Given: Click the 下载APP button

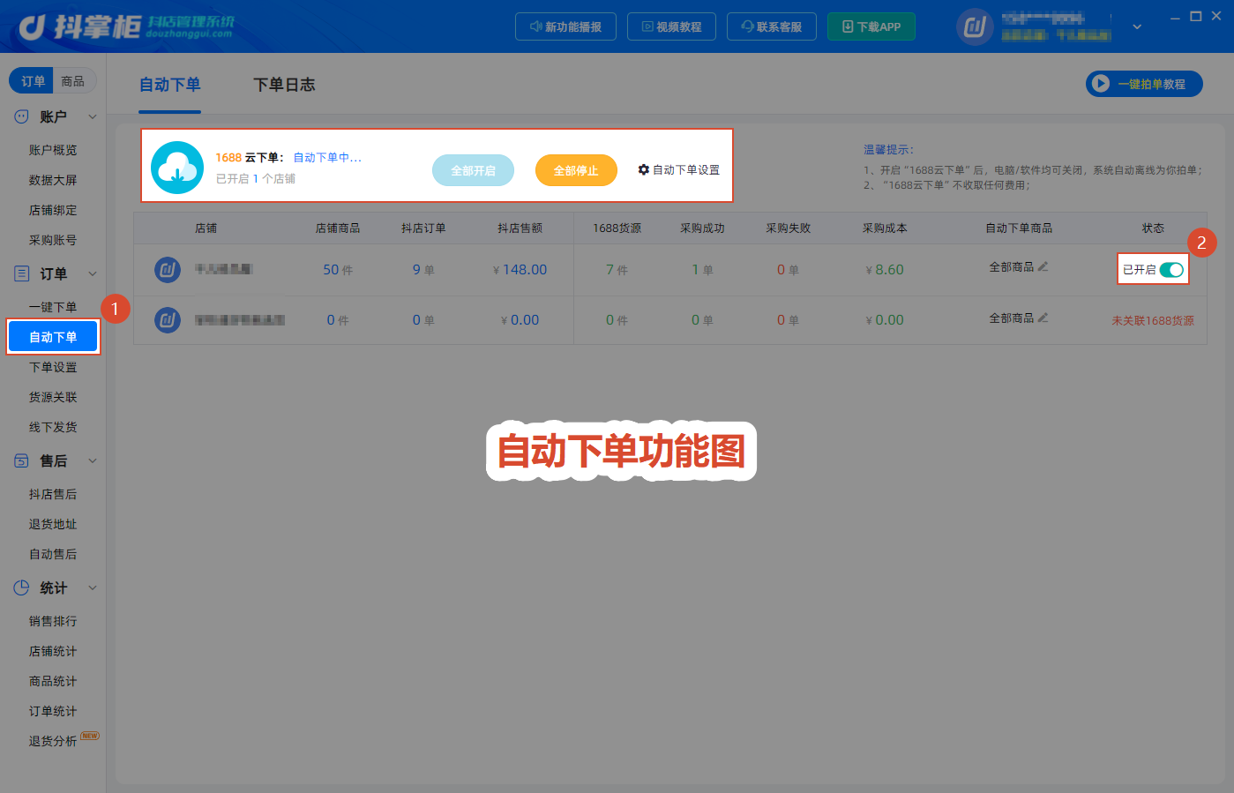Looking at the screenshot, I should pyautogui.click(x=871, y=26).
